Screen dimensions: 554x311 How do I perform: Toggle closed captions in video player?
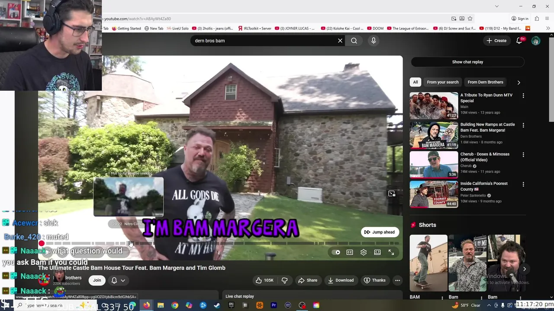click(350, 252)
